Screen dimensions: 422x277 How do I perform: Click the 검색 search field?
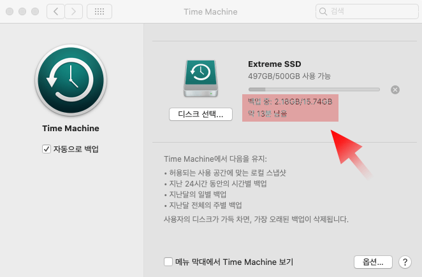coord(367,11)
